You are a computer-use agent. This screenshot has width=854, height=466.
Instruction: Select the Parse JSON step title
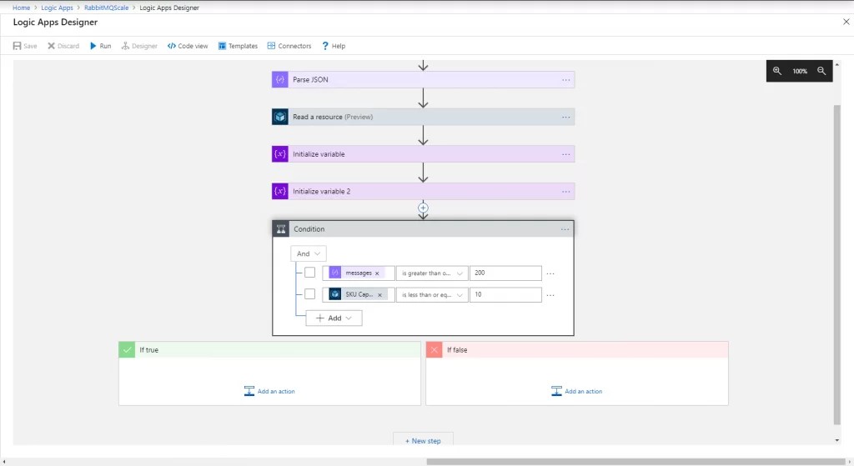310,79
